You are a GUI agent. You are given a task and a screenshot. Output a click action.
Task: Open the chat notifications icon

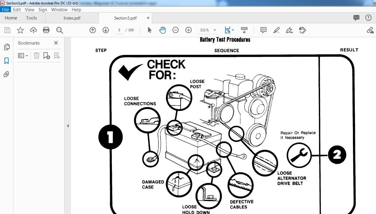tap(356, 18)
